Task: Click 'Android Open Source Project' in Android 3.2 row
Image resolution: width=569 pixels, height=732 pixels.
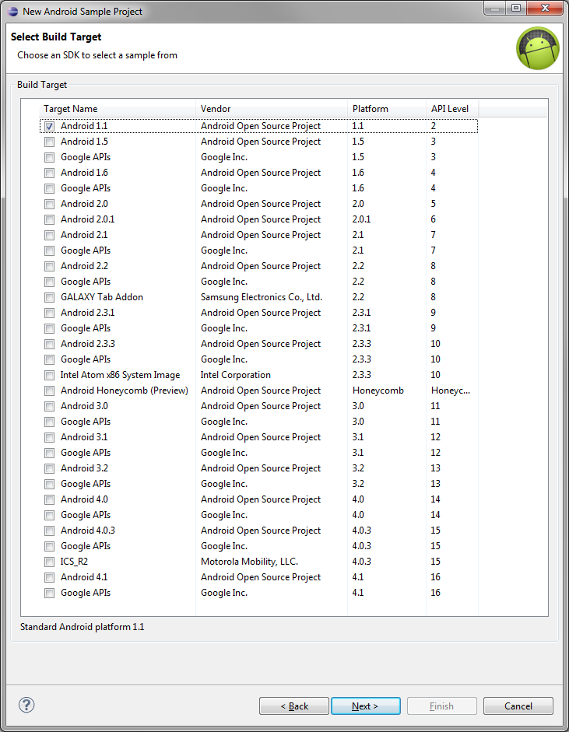Action: (261, 468)
